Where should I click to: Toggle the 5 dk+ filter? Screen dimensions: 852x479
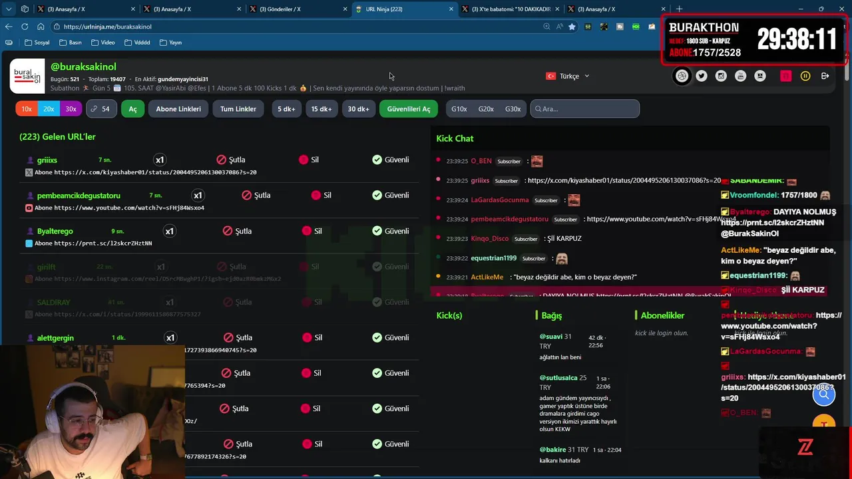(x=286, y=108)
